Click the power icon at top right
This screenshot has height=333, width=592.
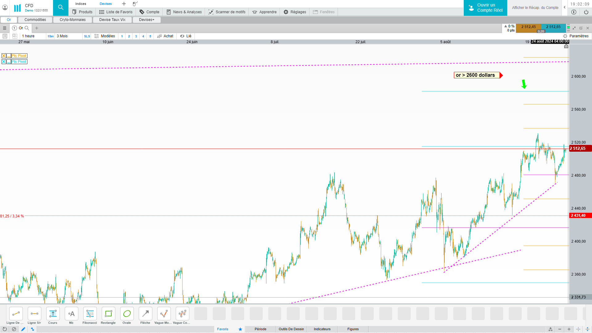tap(586, 12)
